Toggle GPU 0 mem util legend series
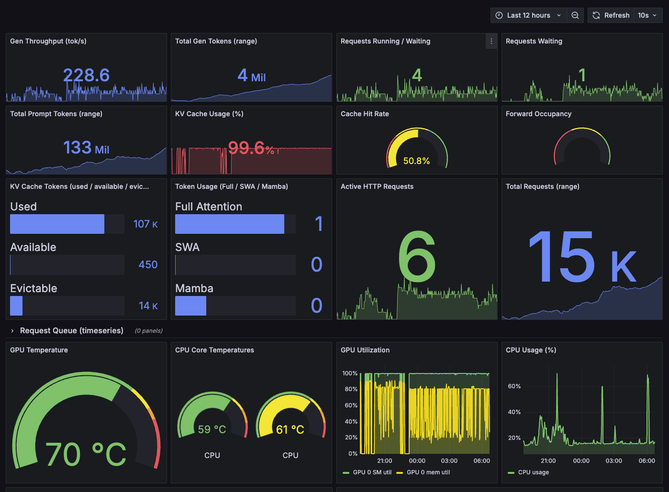The width and height of the screenshot is (669, 492). click(424, 472)
